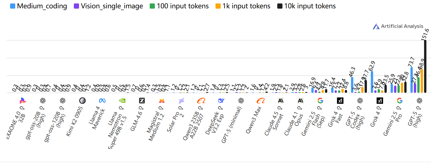Click the OpenAI logo above GPT-5 (high)
Image resolution: width=431 pixels, height=163 pixels.
[420, 101]
